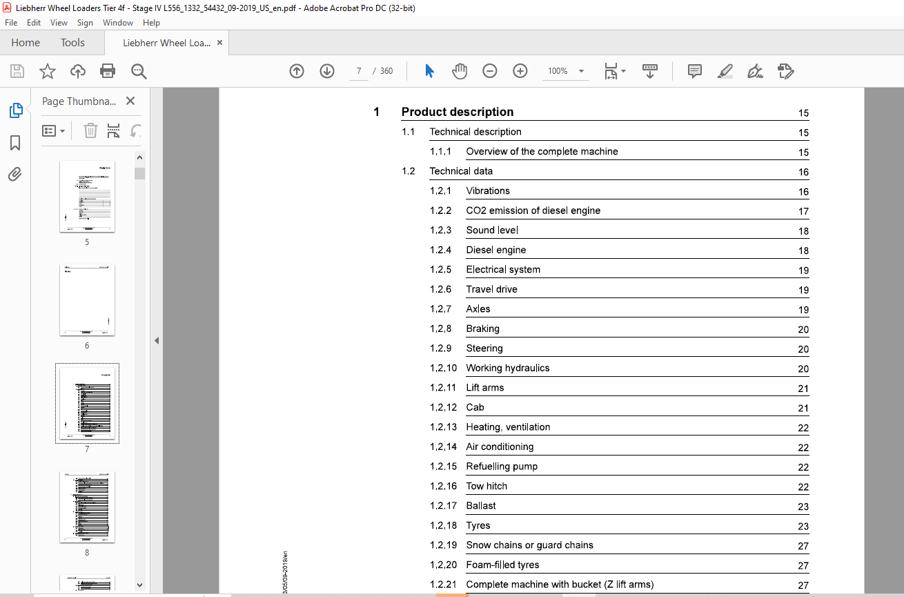Click the Diesel engine entry
904x597 pixels.
pyautogui.click(x=496, y=250)
